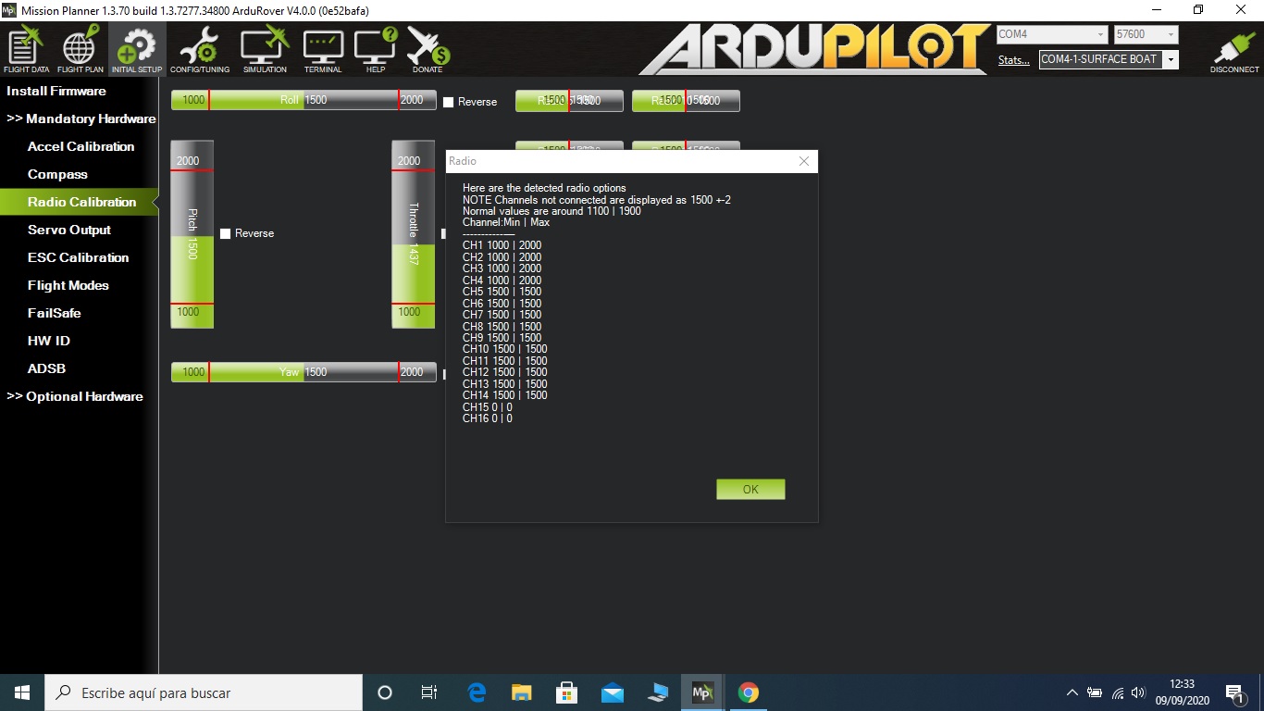Open the Flight Data view icon
Viewport: 1264px width, 711px height.
[26, 50]
